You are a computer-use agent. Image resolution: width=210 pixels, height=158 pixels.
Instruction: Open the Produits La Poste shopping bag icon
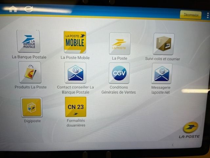30,72
